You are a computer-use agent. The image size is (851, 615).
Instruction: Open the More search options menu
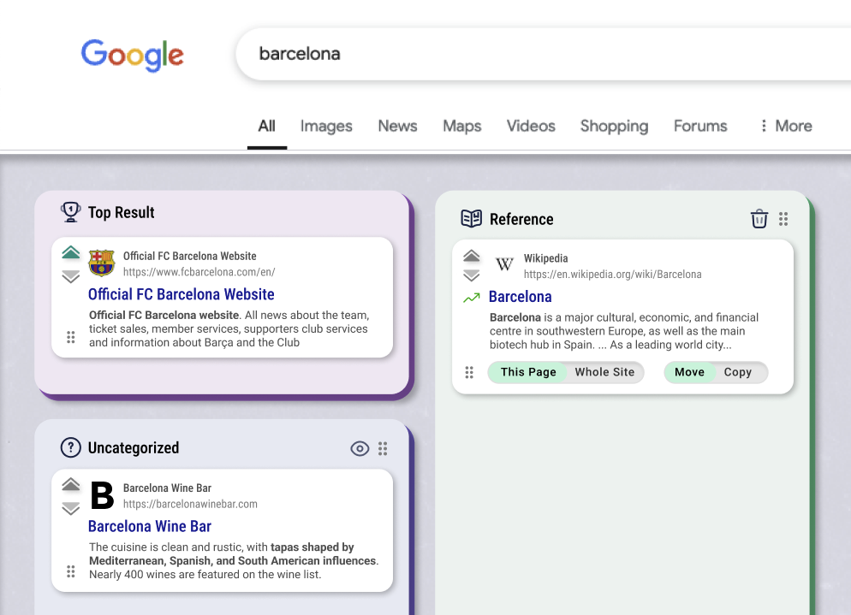785,126
